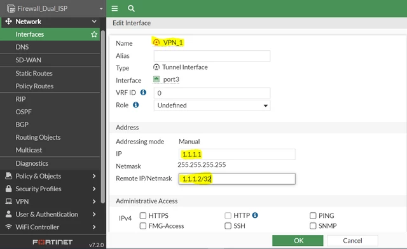
Task: Click the VRF ID field
Action: (212, 93)
